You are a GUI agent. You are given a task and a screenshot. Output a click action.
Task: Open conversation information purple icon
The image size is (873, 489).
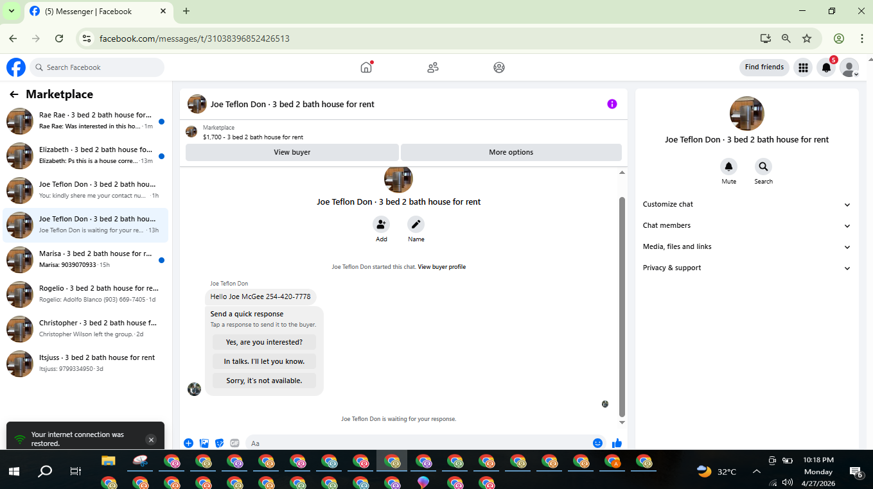click(612, 104)
